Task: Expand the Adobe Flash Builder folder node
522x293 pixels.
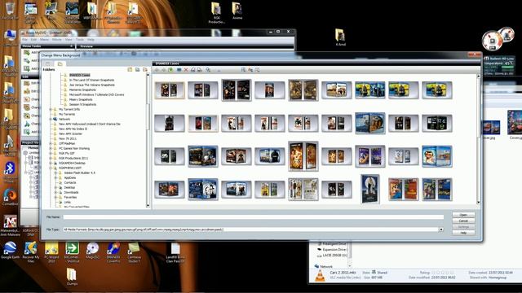Action: 56,173
